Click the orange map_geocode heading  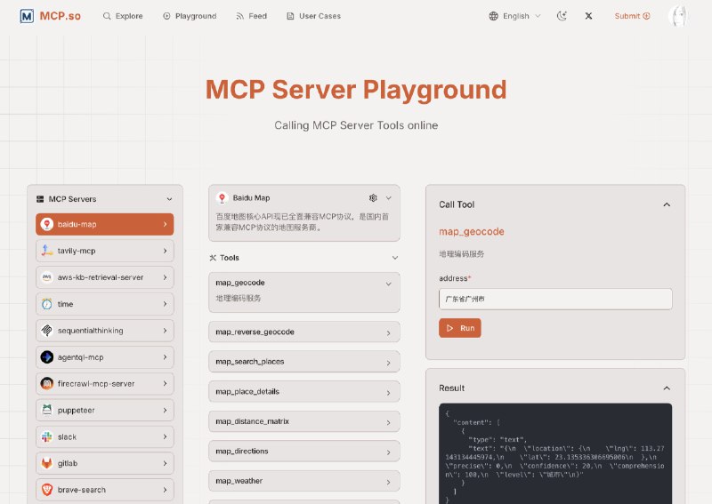[472, 232]
